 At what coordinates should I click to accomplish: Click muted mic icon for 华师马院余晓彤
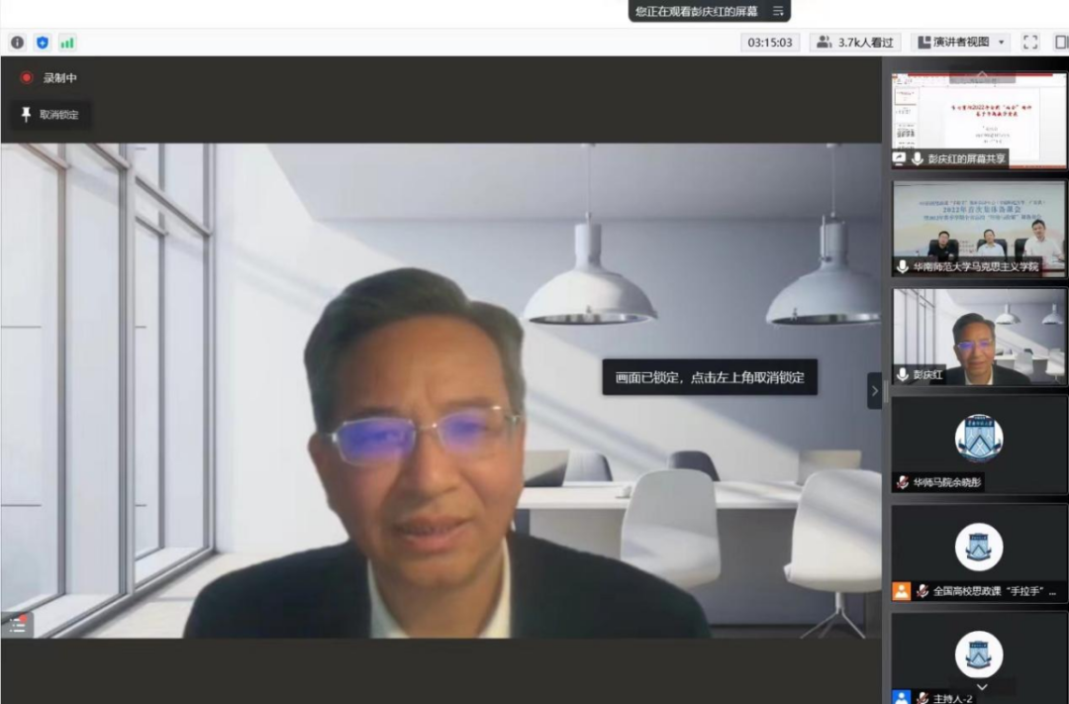pyautogui.click(x=902, y=482)
